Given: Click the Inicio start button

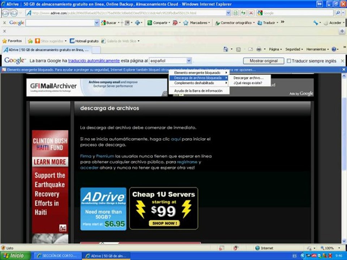Looking at the screenshot, I should [15, 256].
